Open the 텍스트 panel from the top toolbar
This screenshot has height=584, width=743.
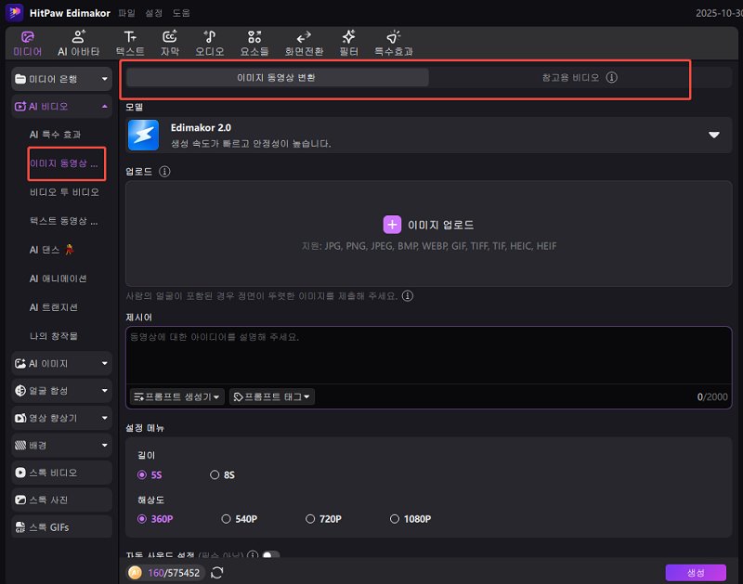pyautogui.click(x=130, y=41)
